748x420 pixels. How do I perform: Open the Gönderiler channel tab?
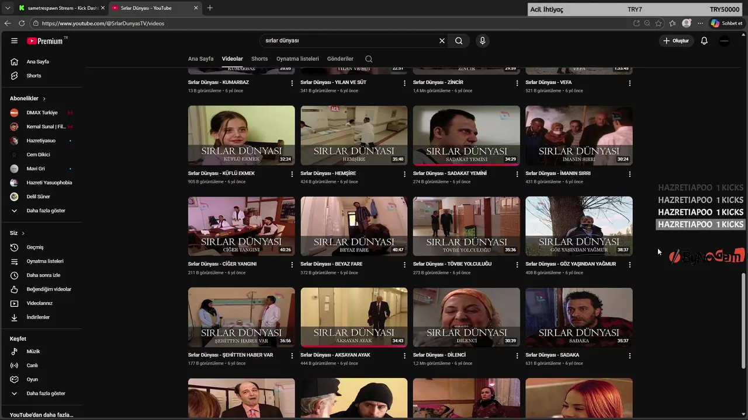tap(340, 59)
